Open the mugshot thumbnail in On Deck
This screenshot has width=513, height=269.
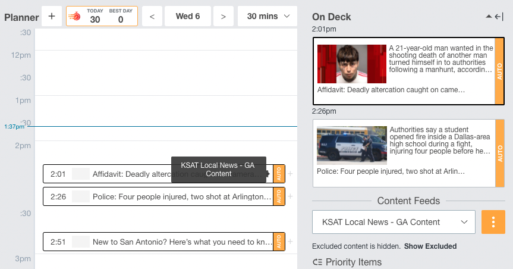[x=352, y=64]
